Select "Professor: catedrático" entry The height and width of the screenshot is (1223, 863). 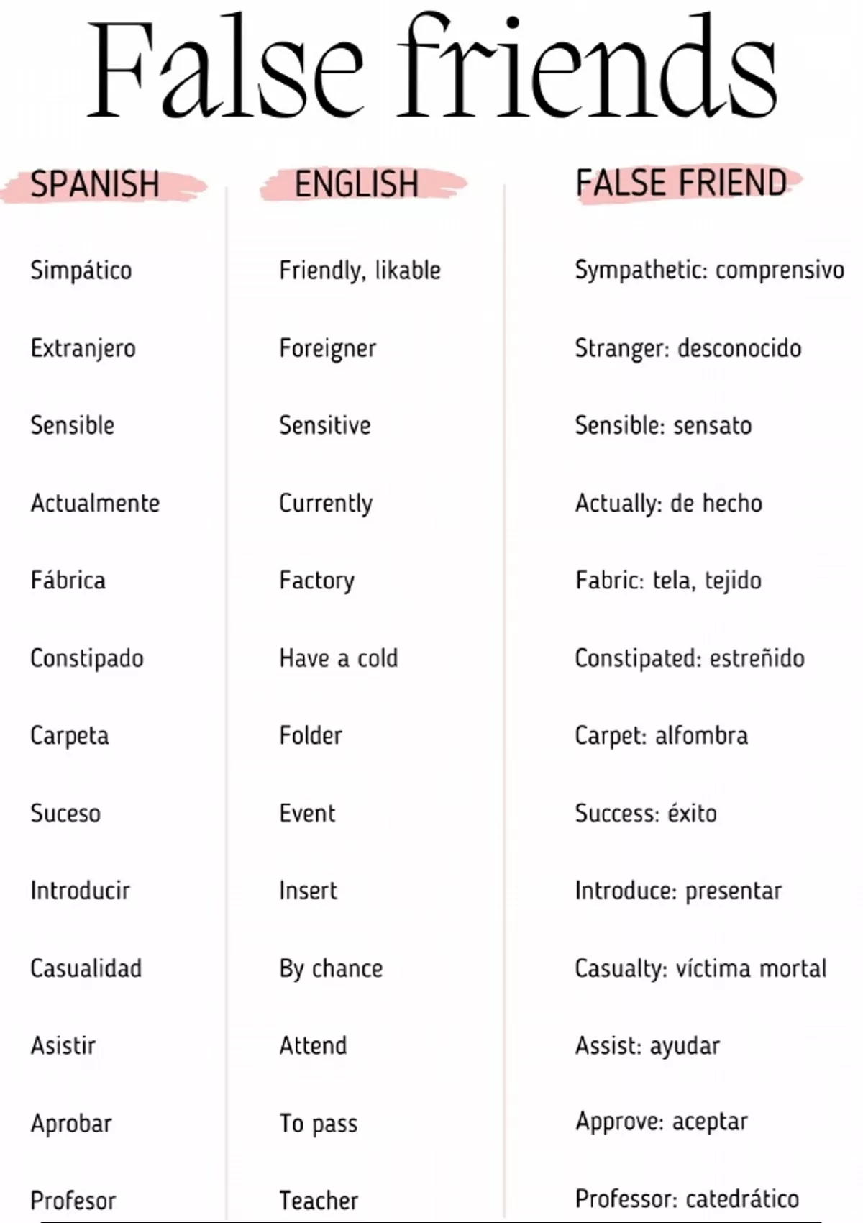click(x=687, y=1199)
